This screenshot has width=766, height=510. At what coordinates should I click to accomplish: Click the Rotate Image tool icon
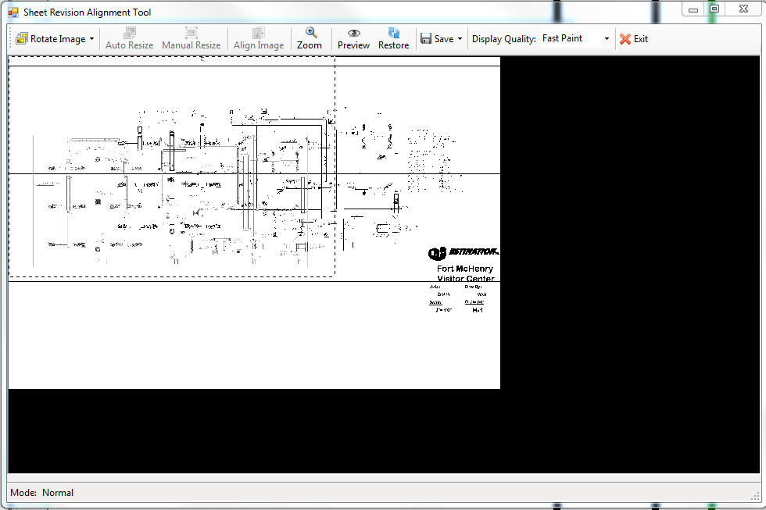coord(21,39)
